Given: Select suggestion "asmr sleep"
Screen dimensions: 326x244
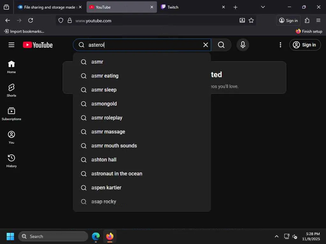Looking at the screenshot, I should click(x=142, y=90).
